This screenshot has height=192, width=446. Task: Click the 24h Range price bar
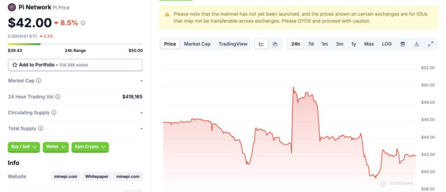point(75,44)
